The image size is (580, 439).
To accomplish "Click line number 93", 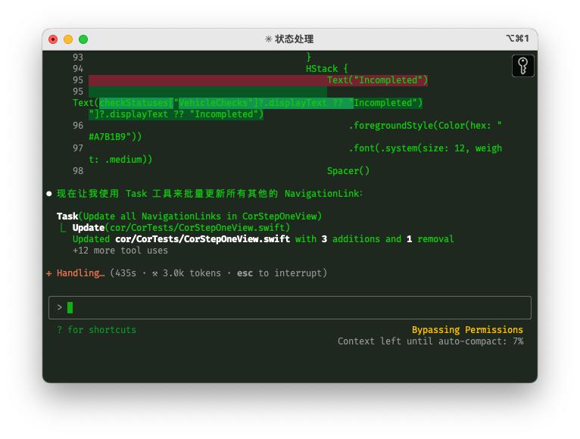I will pos(78,58).
